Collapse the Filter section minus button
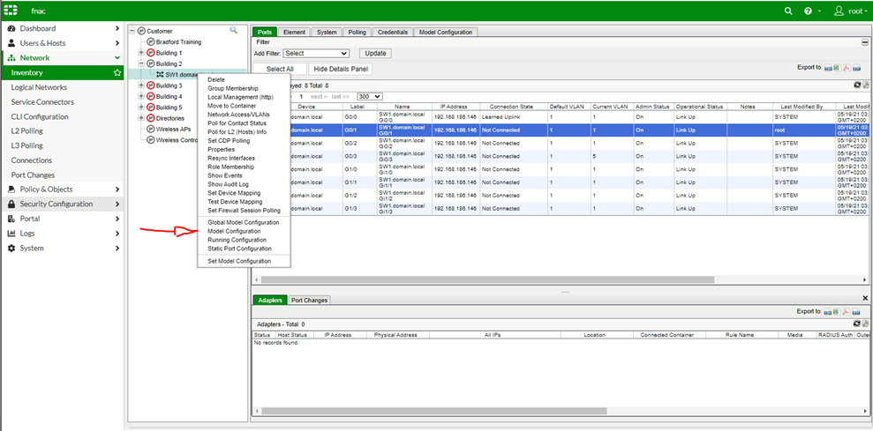Screen dimensions: 873x431 [864, 42]
